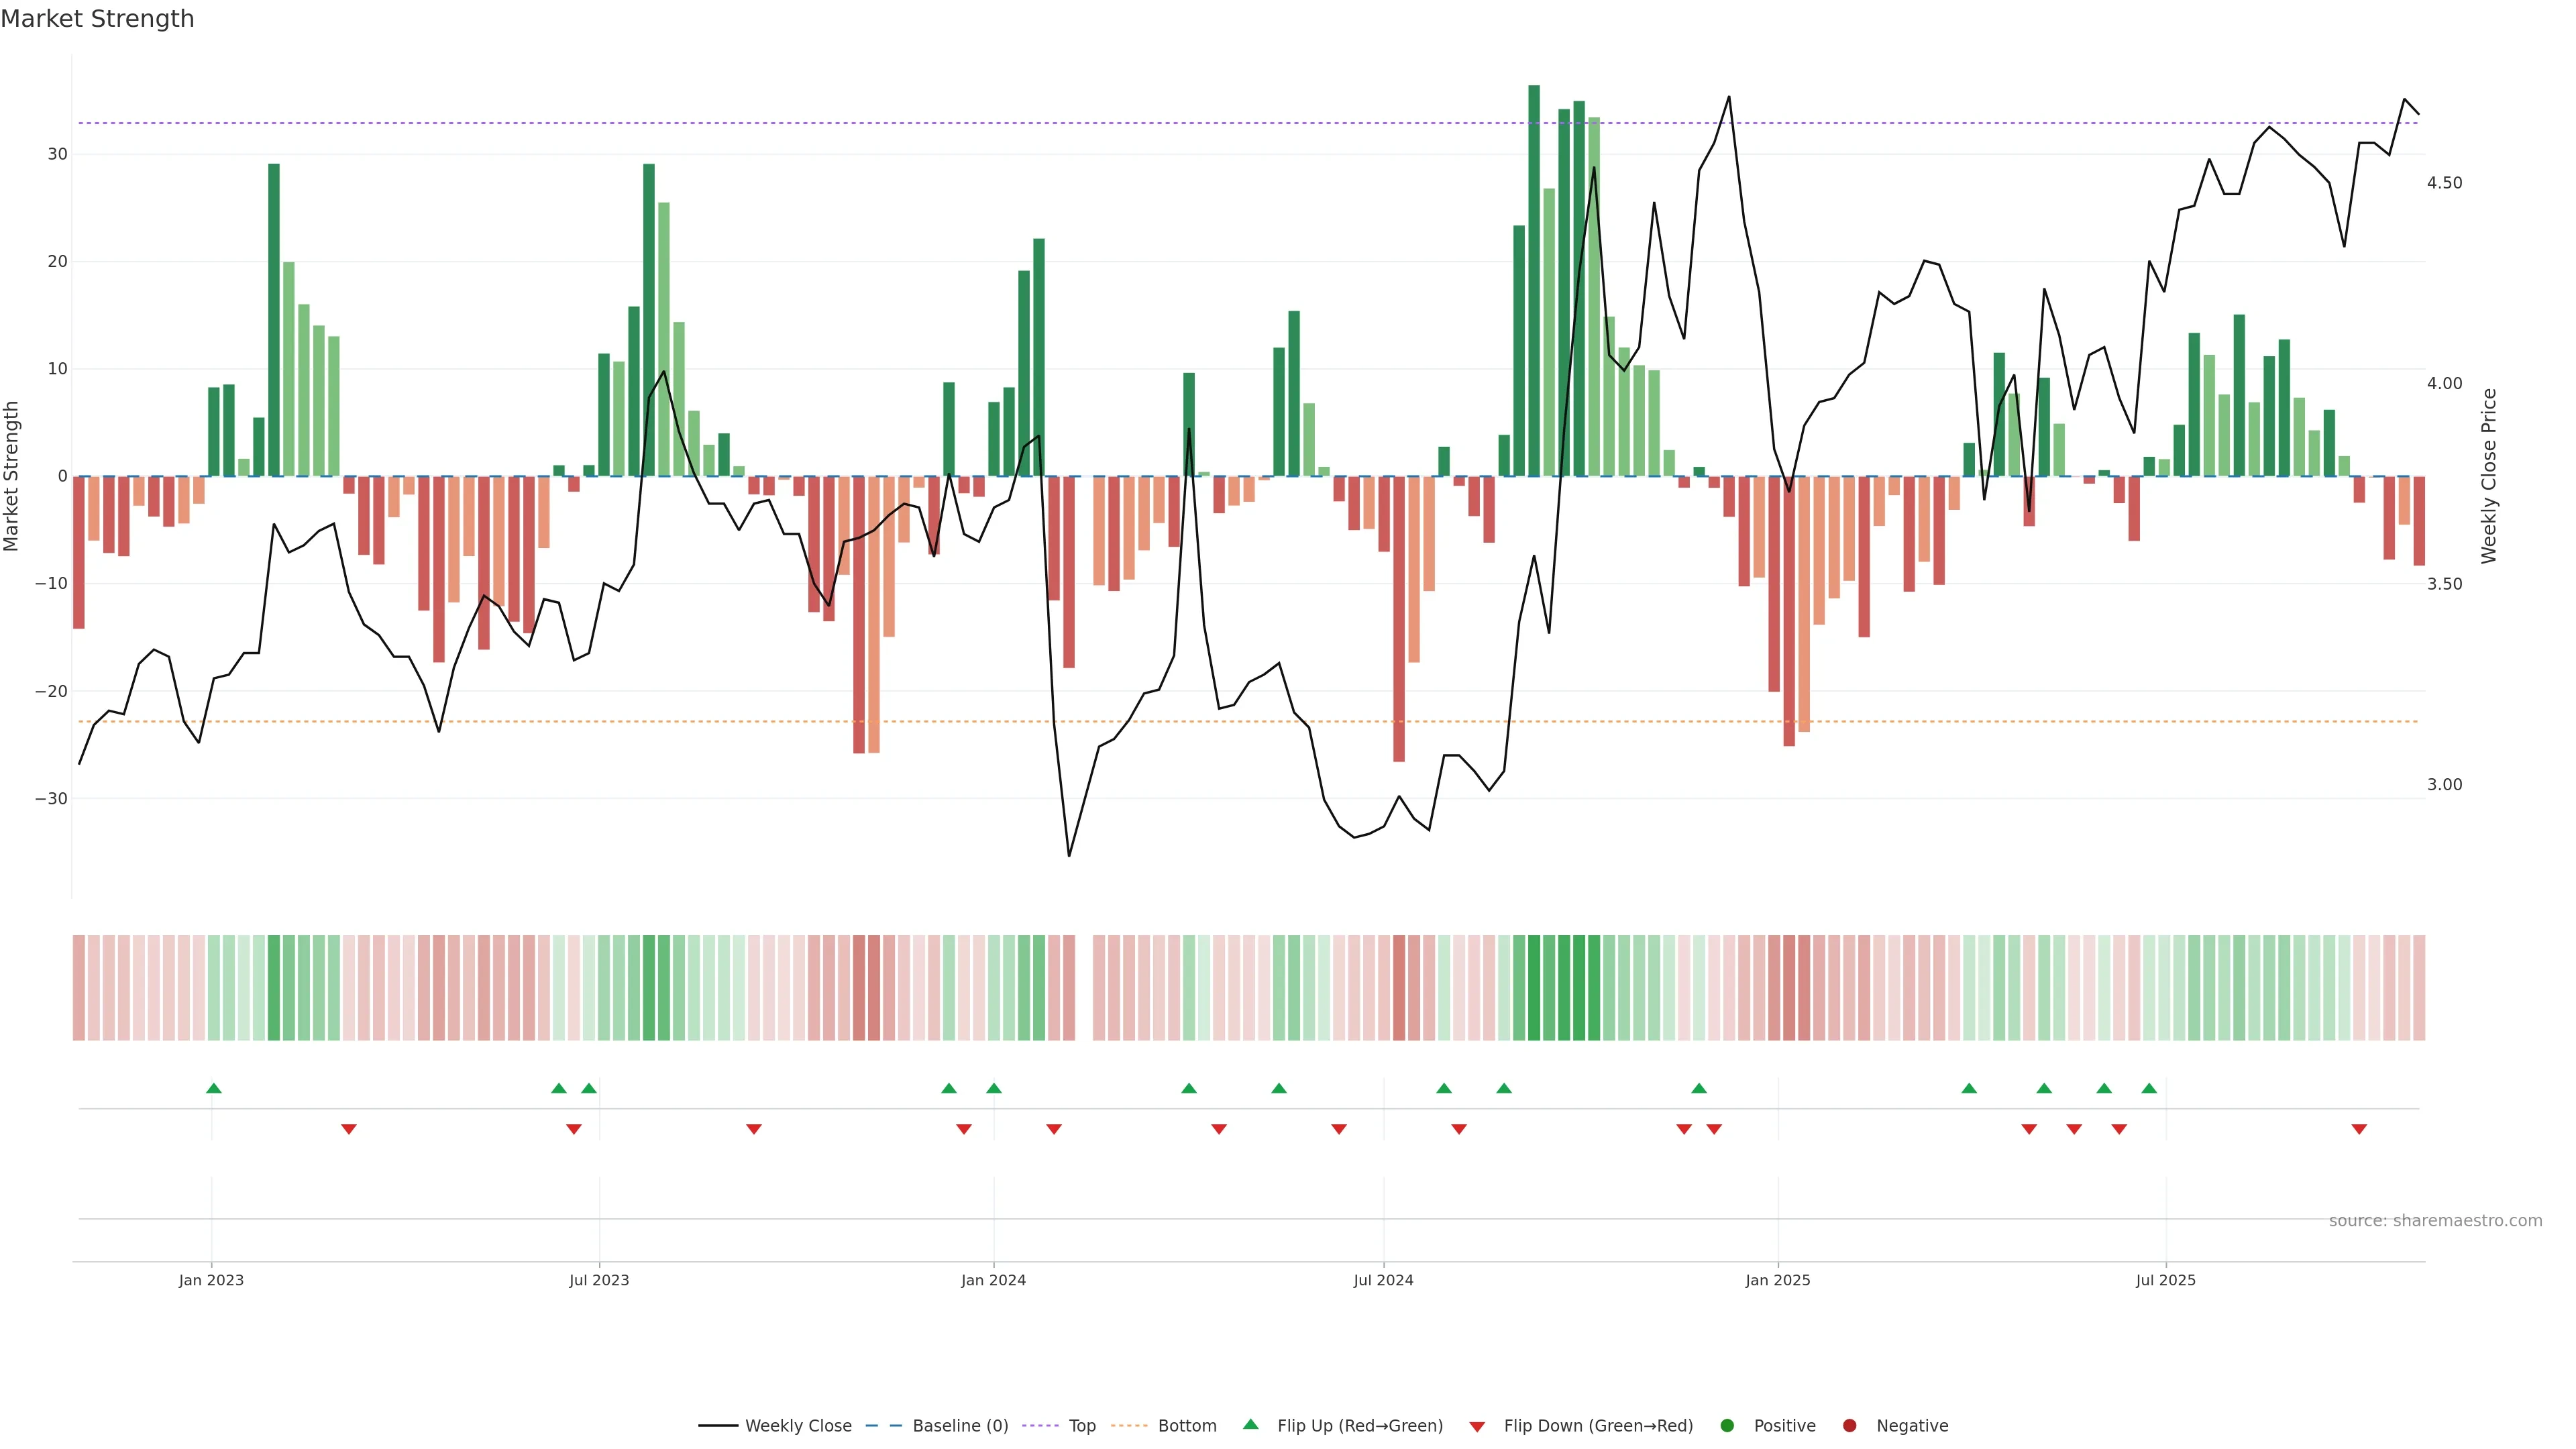This screenshot has height=1449, width=2576.
Task: Click rightmost green flip-up triangle before Jul 2025
Action: click(x=2149, y=1088)
